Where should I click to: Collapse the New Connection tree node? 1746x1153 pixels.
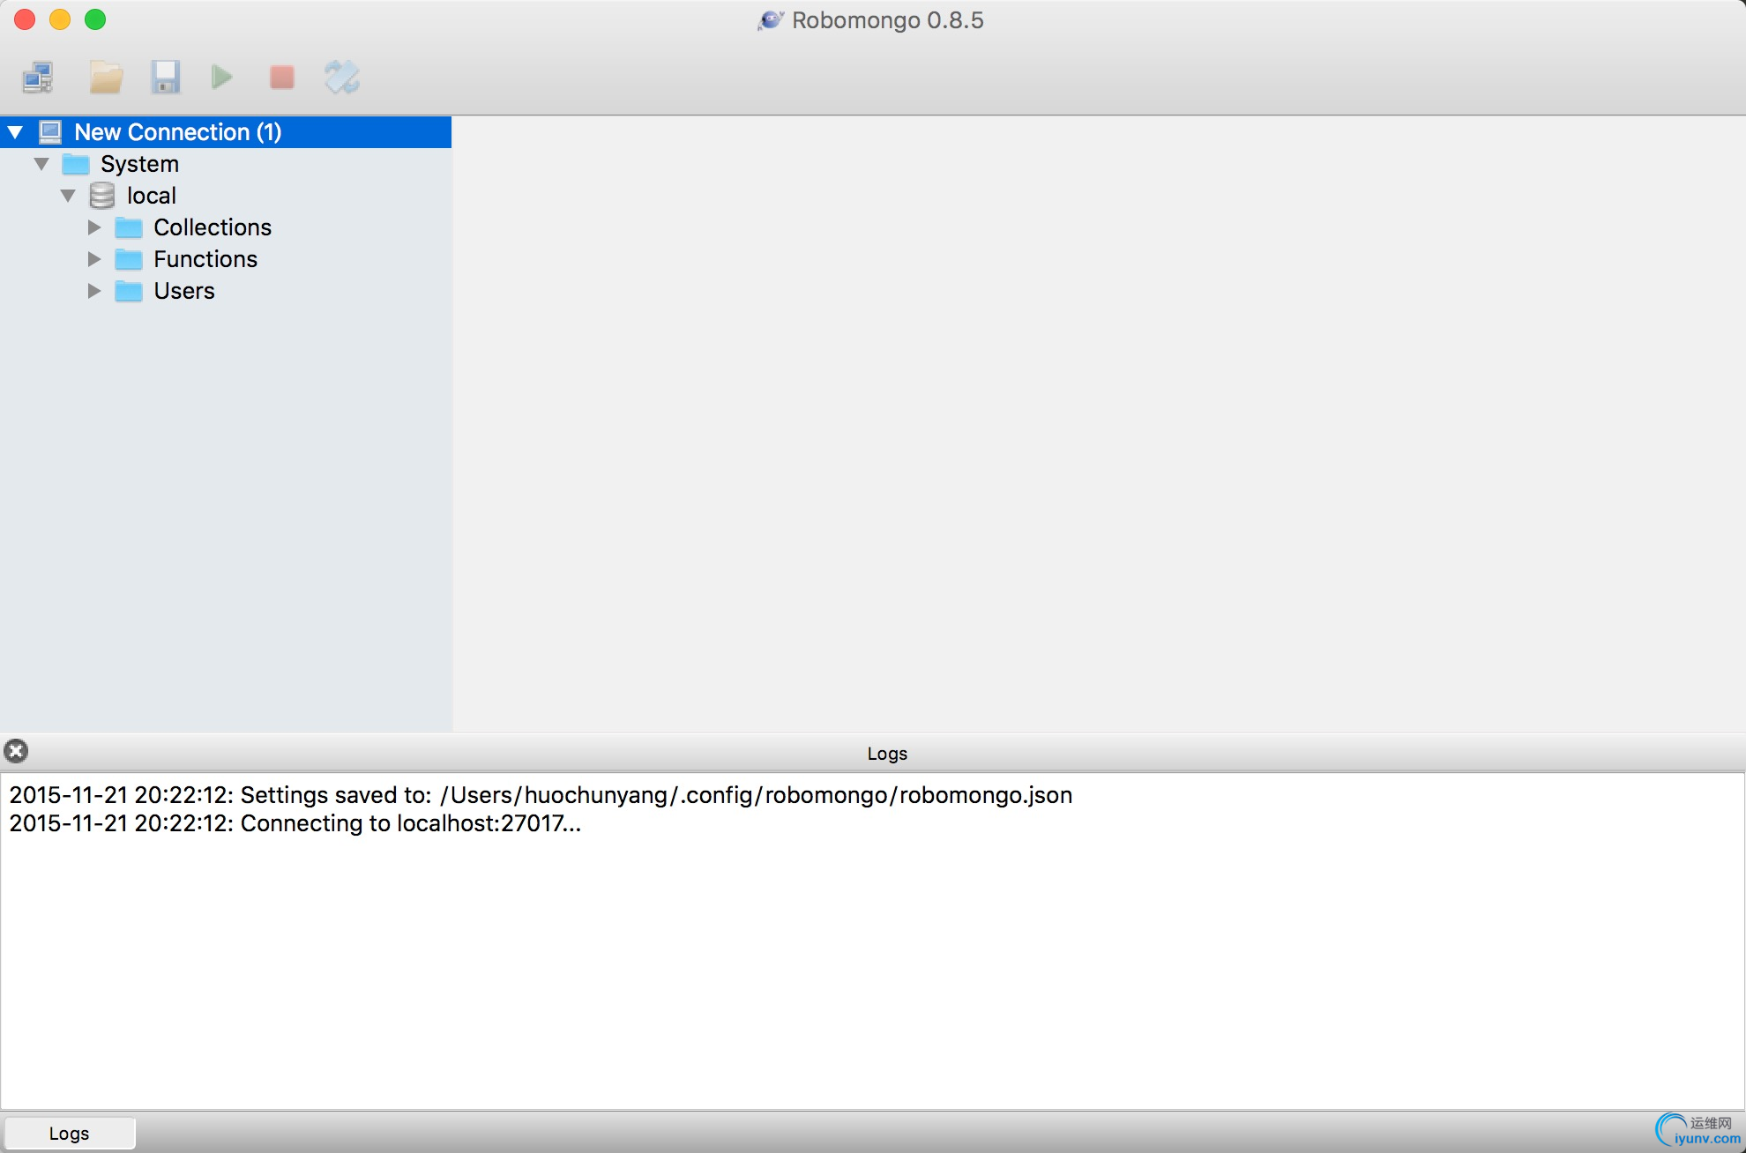(x=16, y=132)
